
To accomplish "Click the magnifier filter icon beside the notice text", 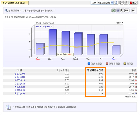I will click(x=6, y=11).
